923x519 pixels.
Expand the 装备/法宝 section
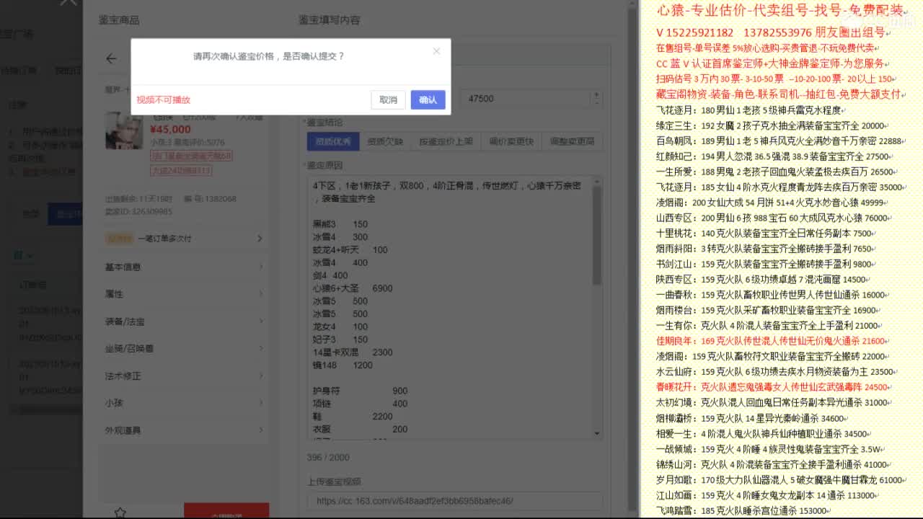(184, 321)
